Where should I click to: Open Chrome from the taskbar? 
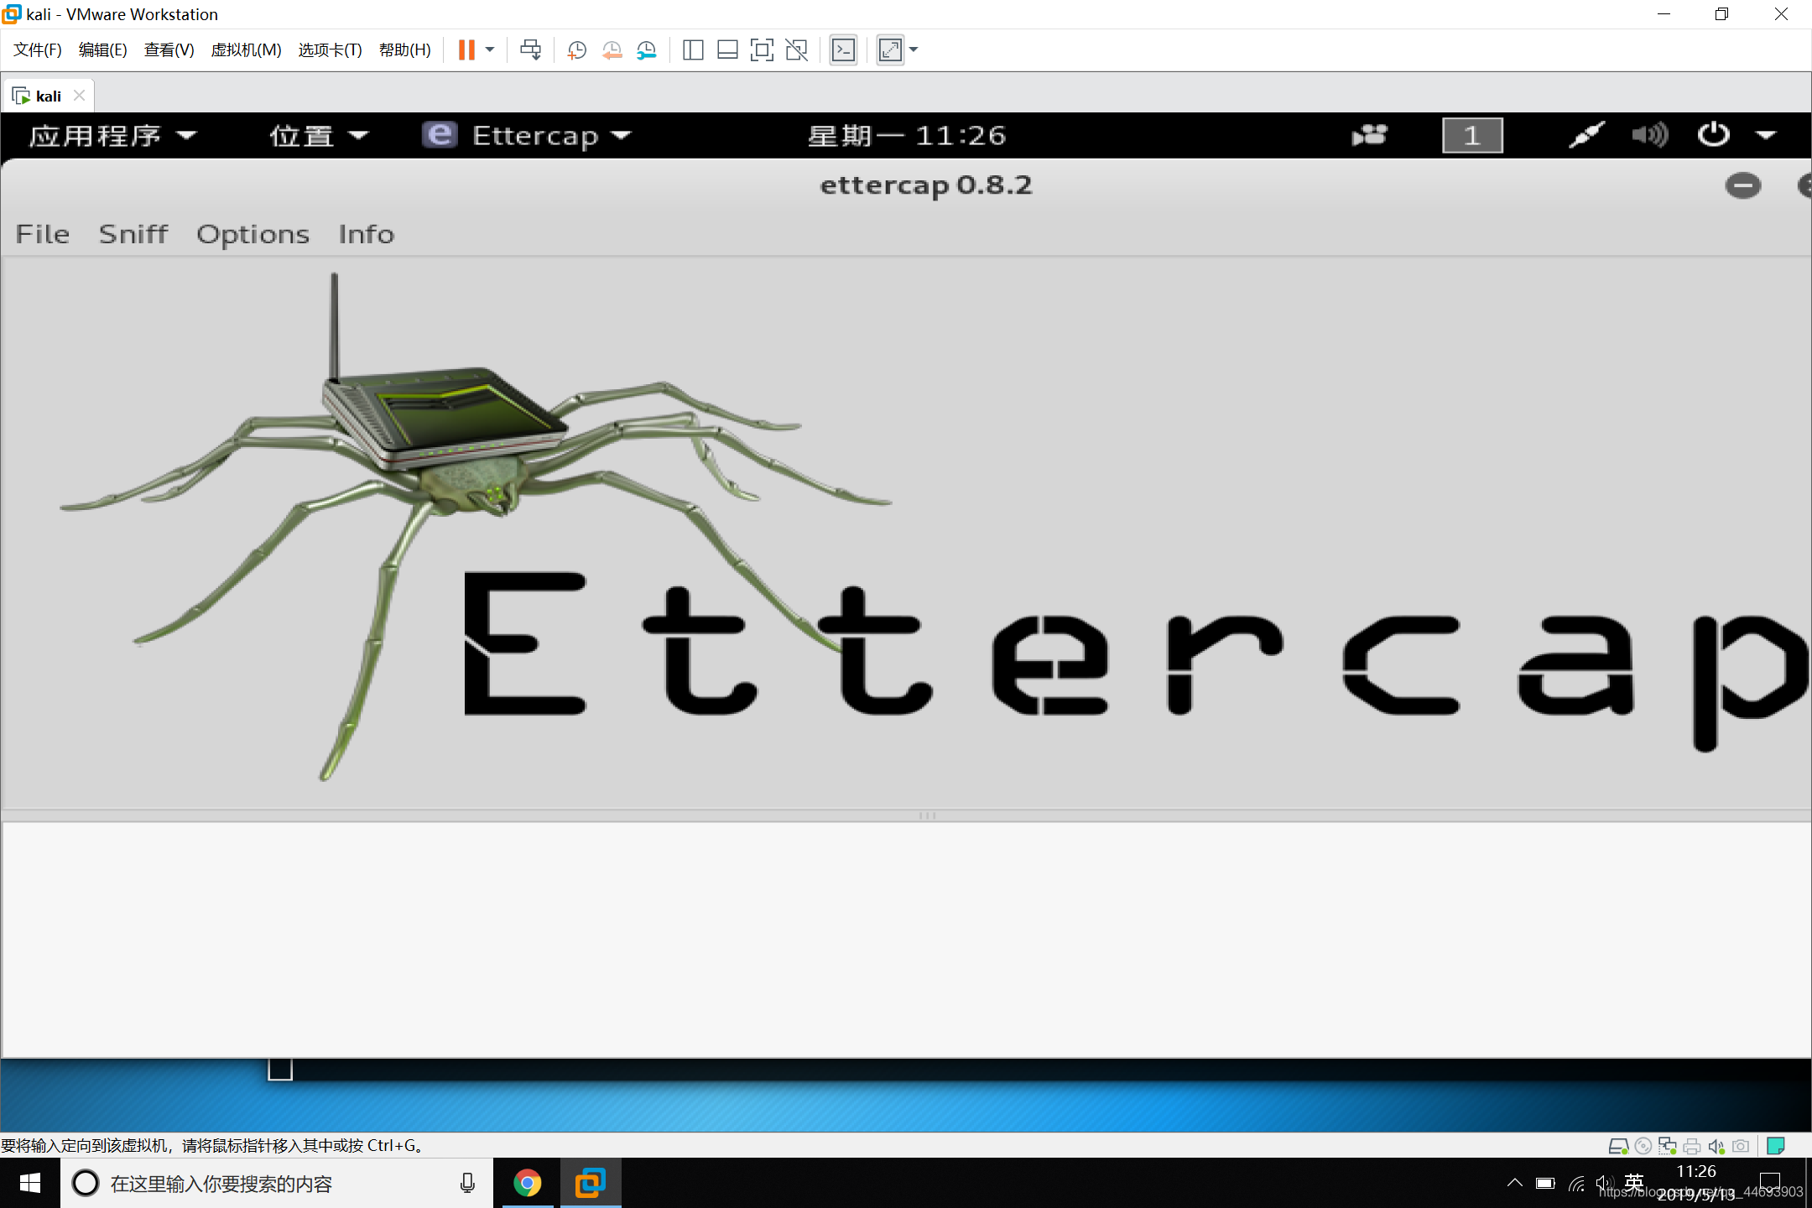click(x=528, y=1183)
